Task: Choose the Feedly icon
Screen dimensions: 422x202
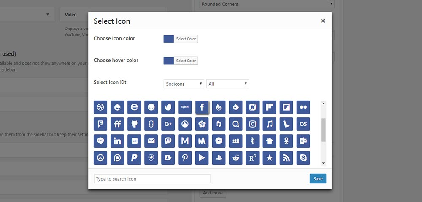Action: 236,107
